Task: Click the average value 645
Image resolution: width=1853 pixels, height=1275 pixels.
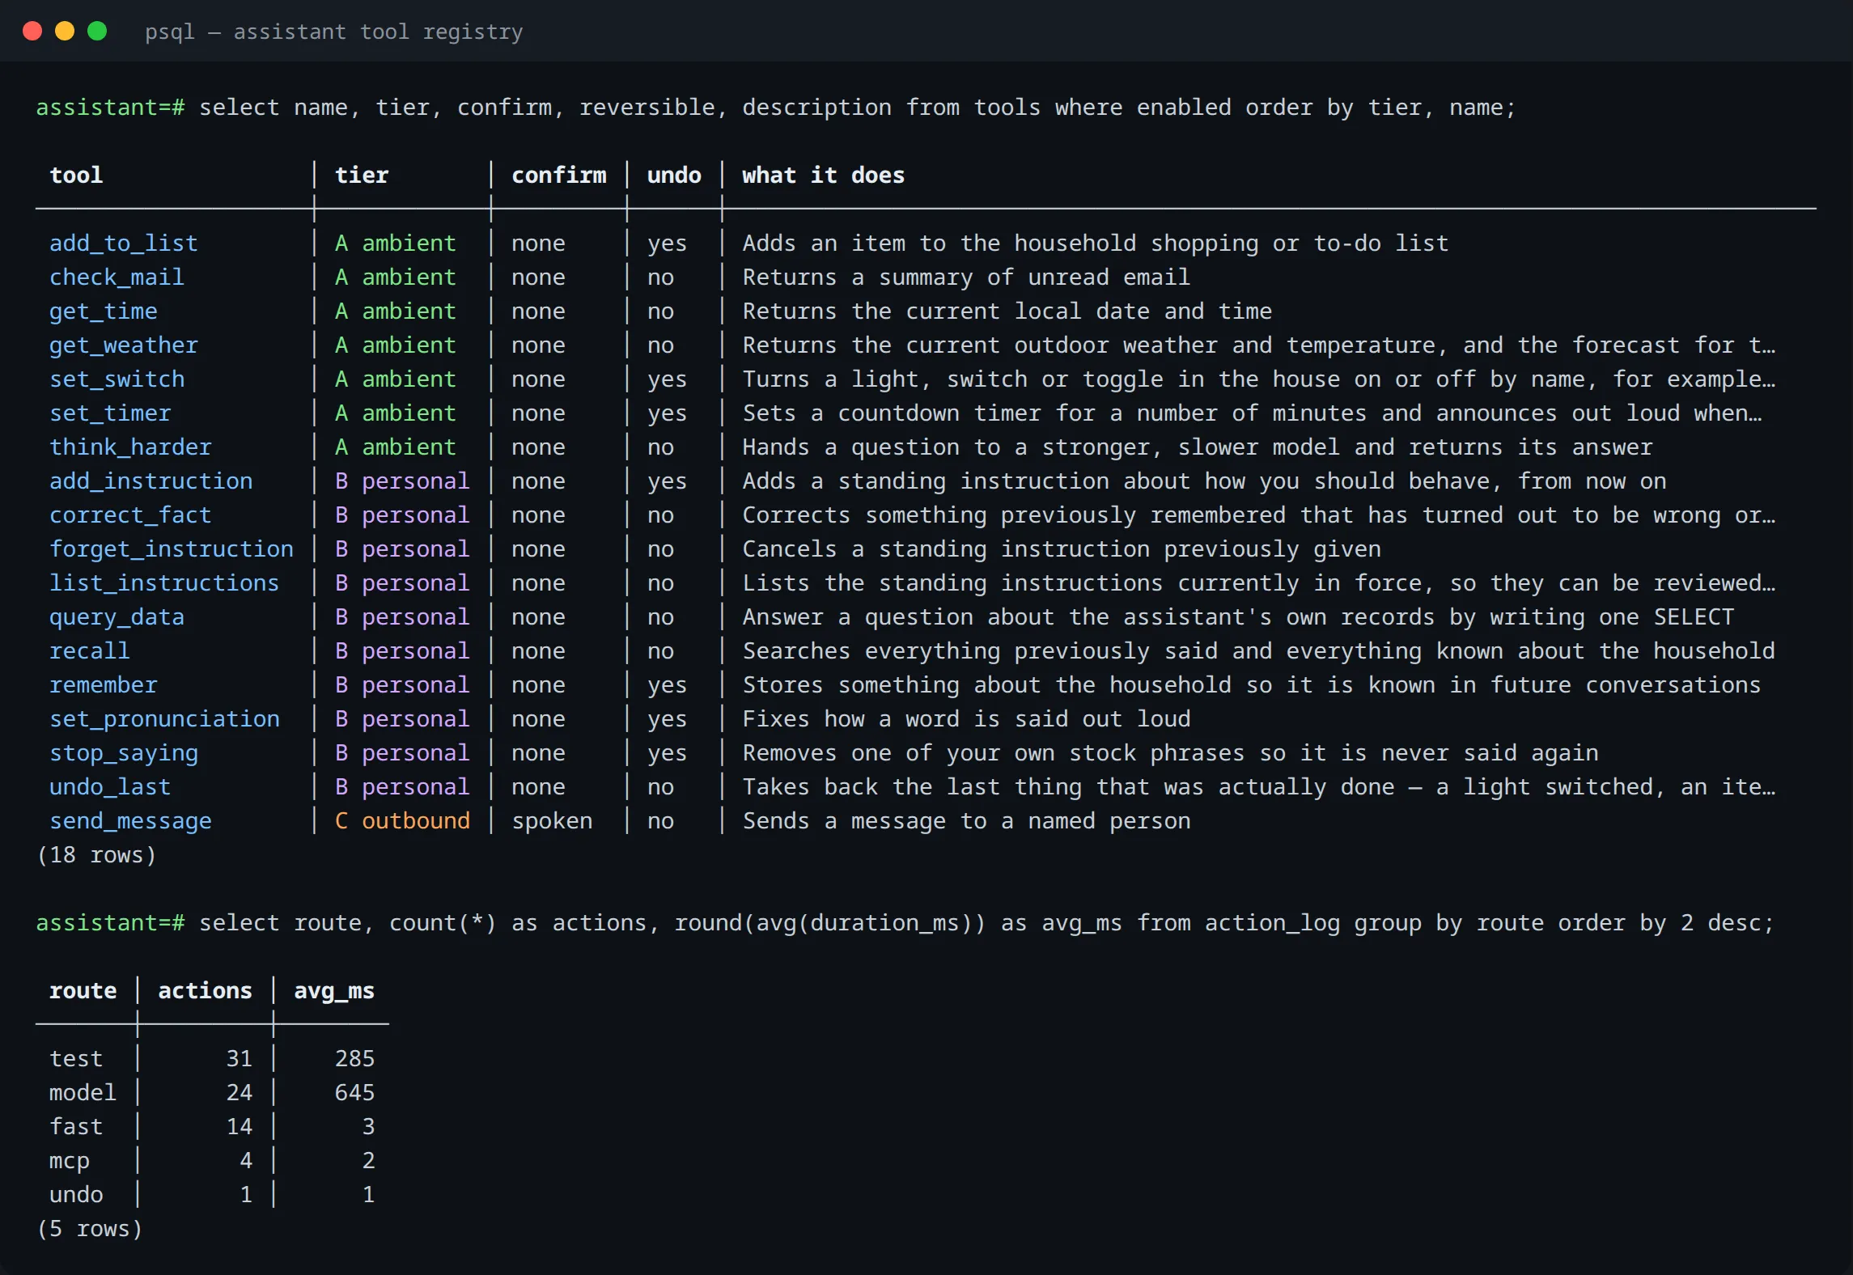Action: tap(354, 1093)
